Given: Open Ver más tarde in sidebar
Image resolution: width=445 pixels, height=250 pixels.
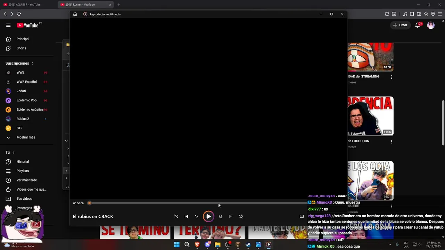Looking at the screenshot, I should click(27, 180).
